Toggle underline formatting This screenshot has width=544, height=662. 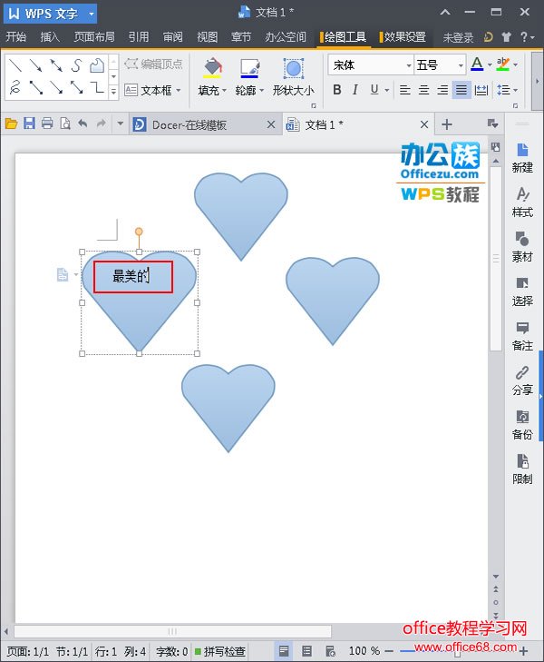pos(374,90)
